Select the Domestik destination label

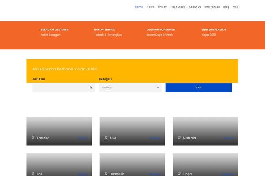click(117, 174)
